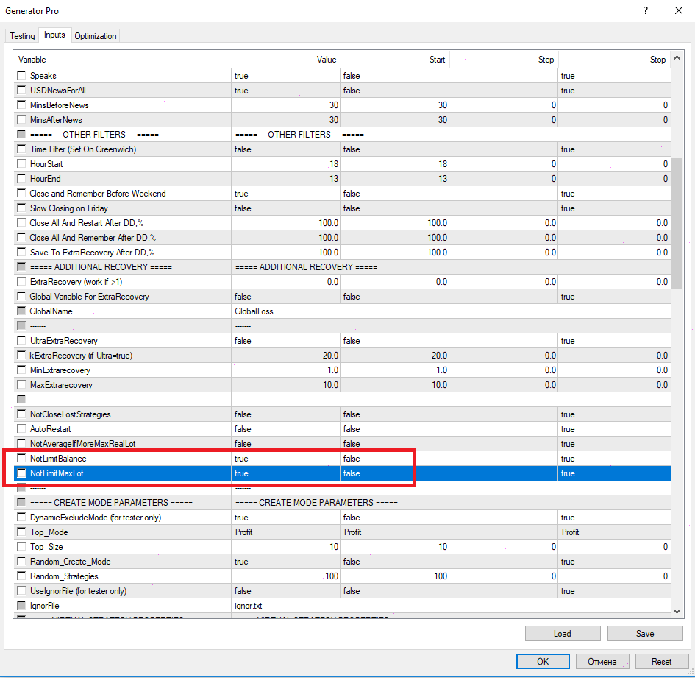Select UseIgnorFile (for tester only) row
The width and height of the screenshot is (695, 678).
pos(342,591)
